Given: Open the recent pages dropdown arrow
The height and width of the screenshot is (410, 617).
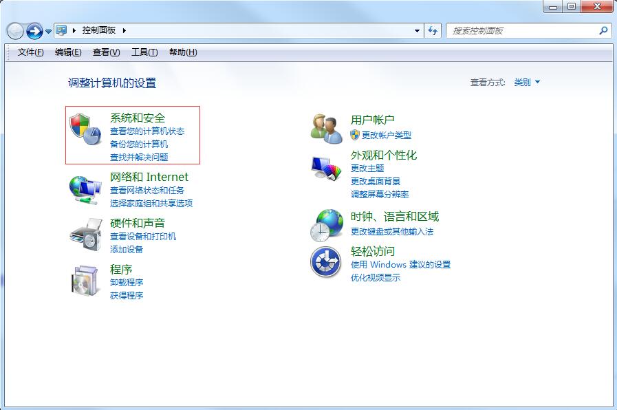Looking at the screenshot, I should tap(48, 31).
